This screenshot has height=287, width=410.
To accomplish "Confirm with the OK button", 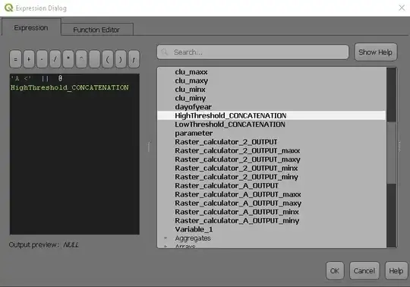I will pos(335,271).
